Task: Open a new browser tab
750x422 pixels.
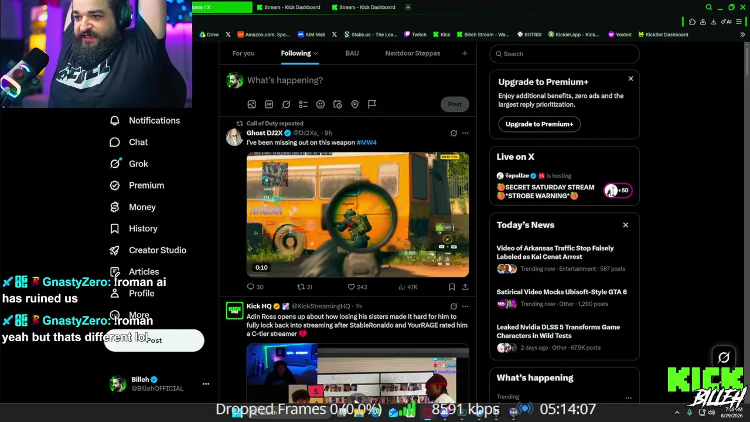Action: (408, 7)
